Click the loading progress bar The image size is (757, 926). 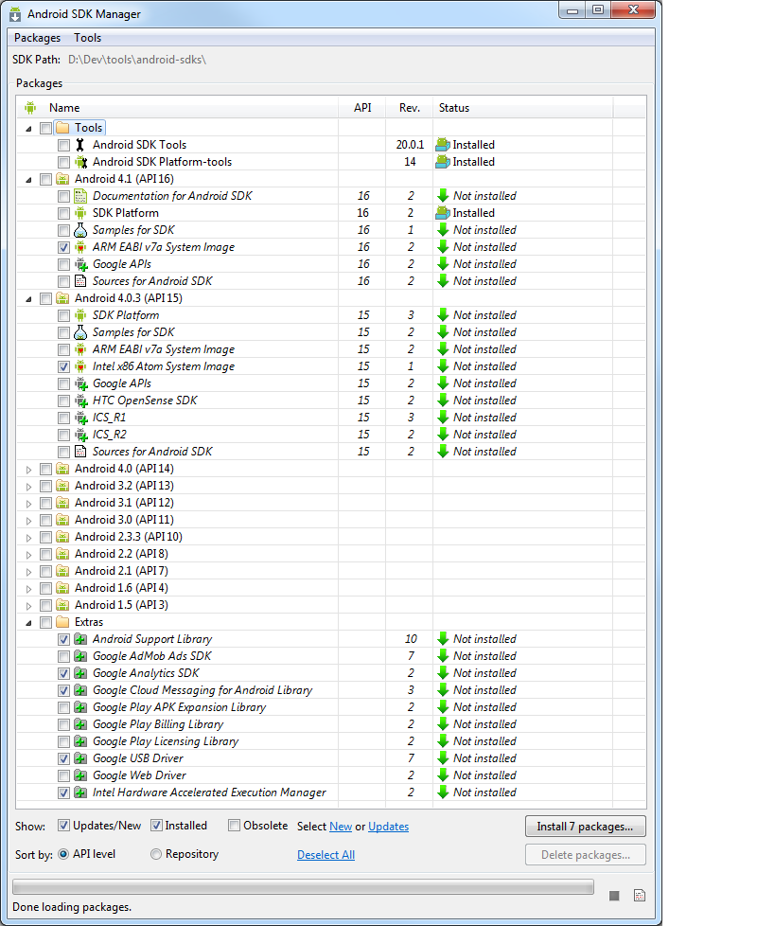(303, 886)
